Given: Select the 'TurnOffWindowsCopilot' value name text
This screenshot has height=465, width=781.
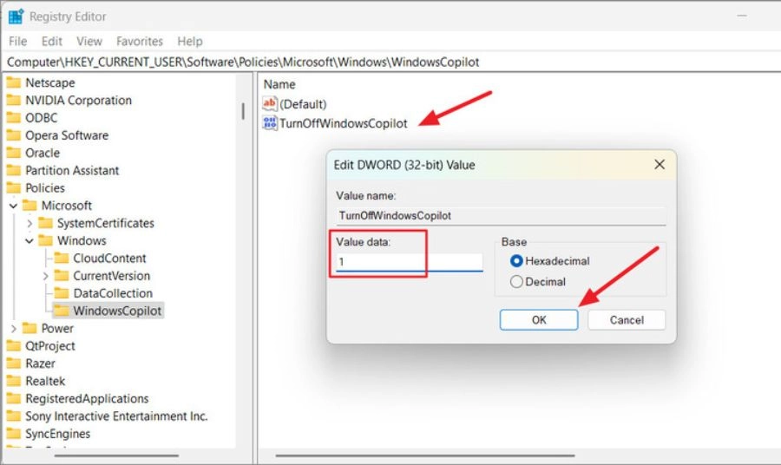Looking at the screenshot, I should (343, 123).
